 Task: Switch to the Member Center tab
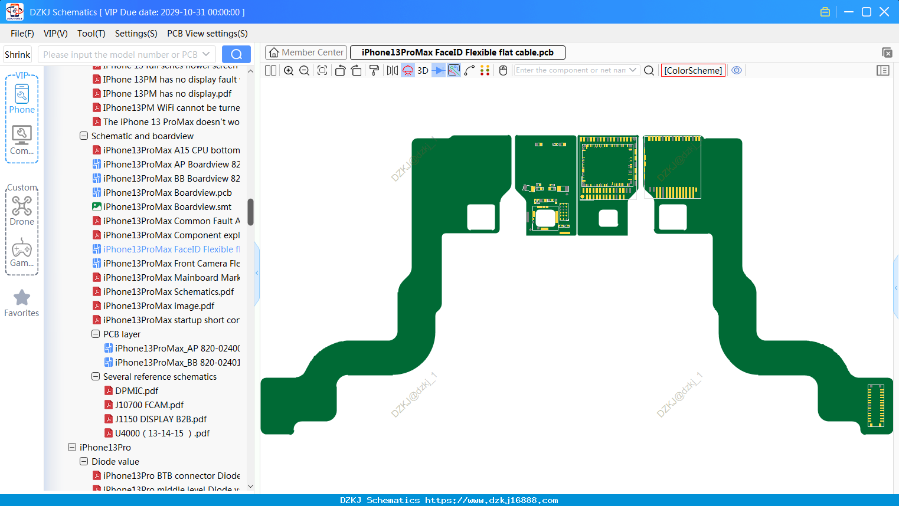306,52
